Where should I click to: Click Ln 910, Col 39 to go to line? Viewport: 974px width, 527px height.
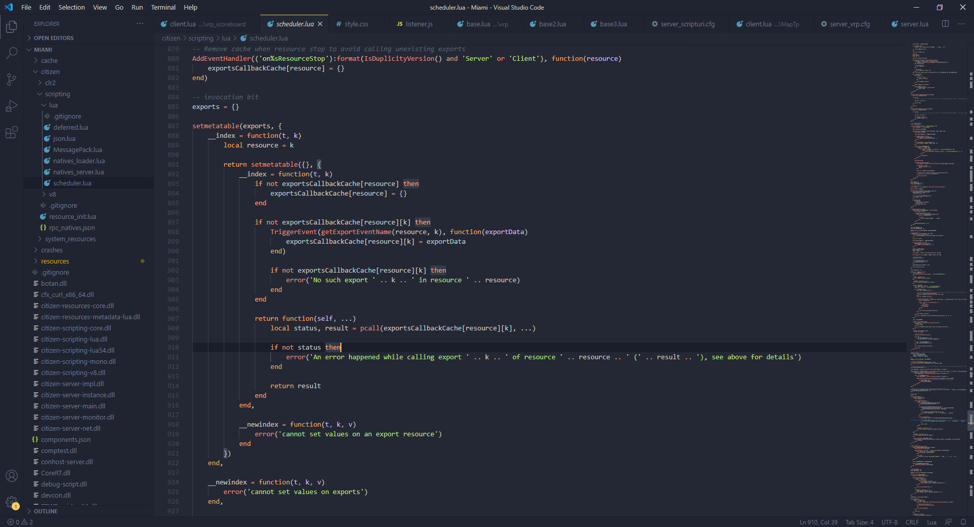[x=818, y=522]
